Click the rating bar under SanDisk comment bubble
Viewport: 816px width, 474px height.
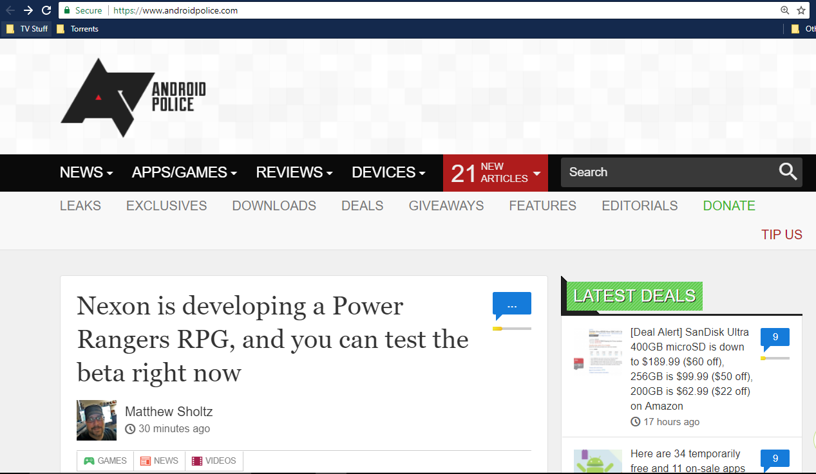pyautogui.click(x=775, y=358)
